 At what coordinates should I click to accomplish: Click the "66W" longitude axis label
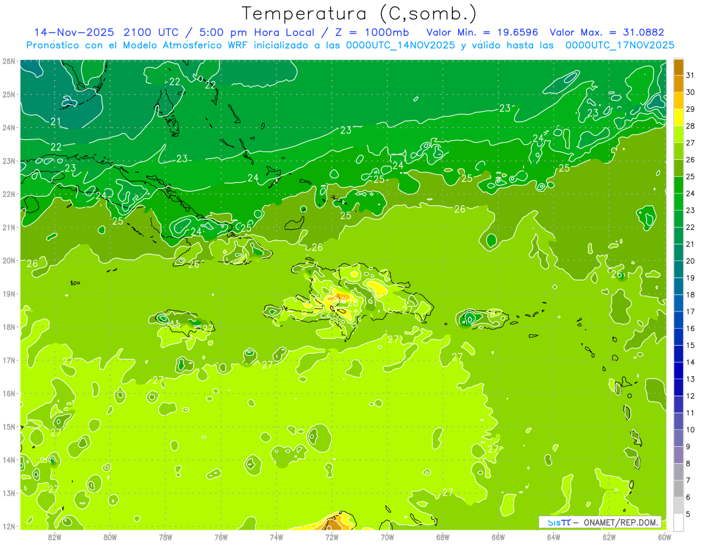point(498,537)
